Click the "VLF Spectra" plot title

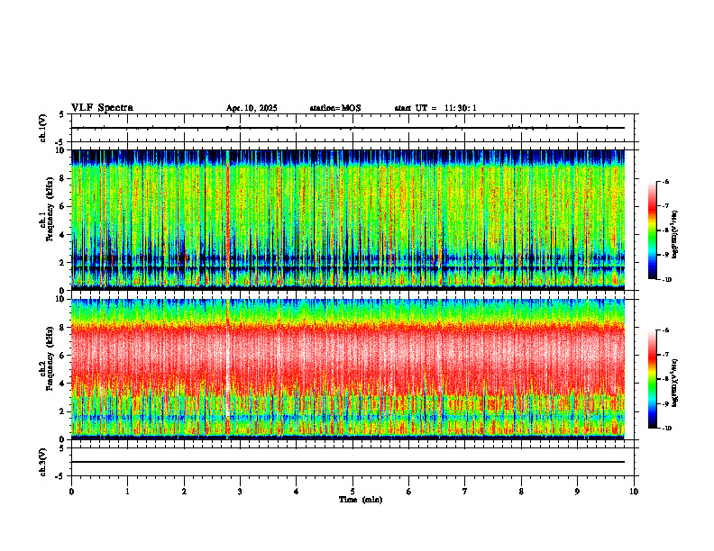(102, 108)
